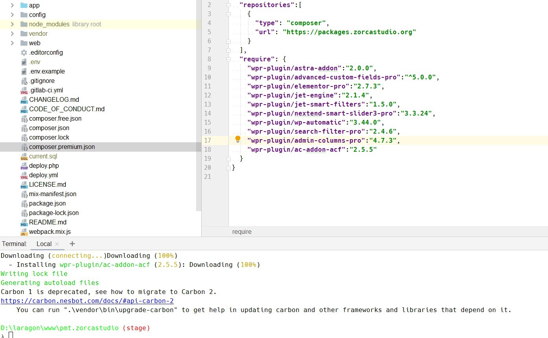Expand the config folder chevron

[x=12, y=15]
